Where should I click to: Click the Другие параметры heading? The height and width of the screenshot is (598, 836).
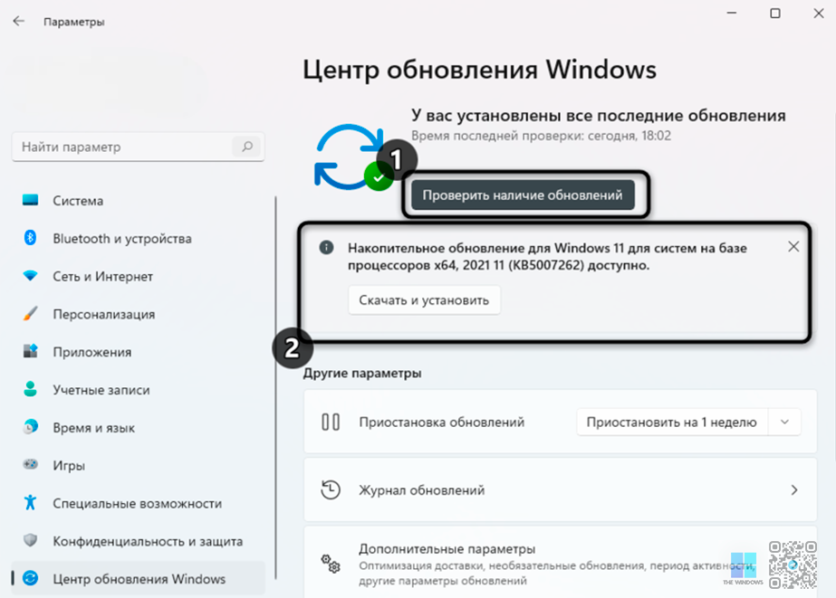coord(362,373)
